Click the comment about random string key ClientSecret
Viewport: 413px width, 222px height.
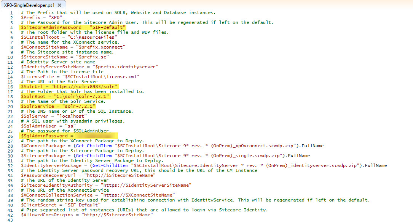[x=195, y=200]
